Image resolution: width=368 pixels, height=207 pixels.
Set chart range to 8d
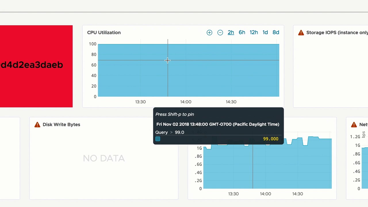[276, 32]
